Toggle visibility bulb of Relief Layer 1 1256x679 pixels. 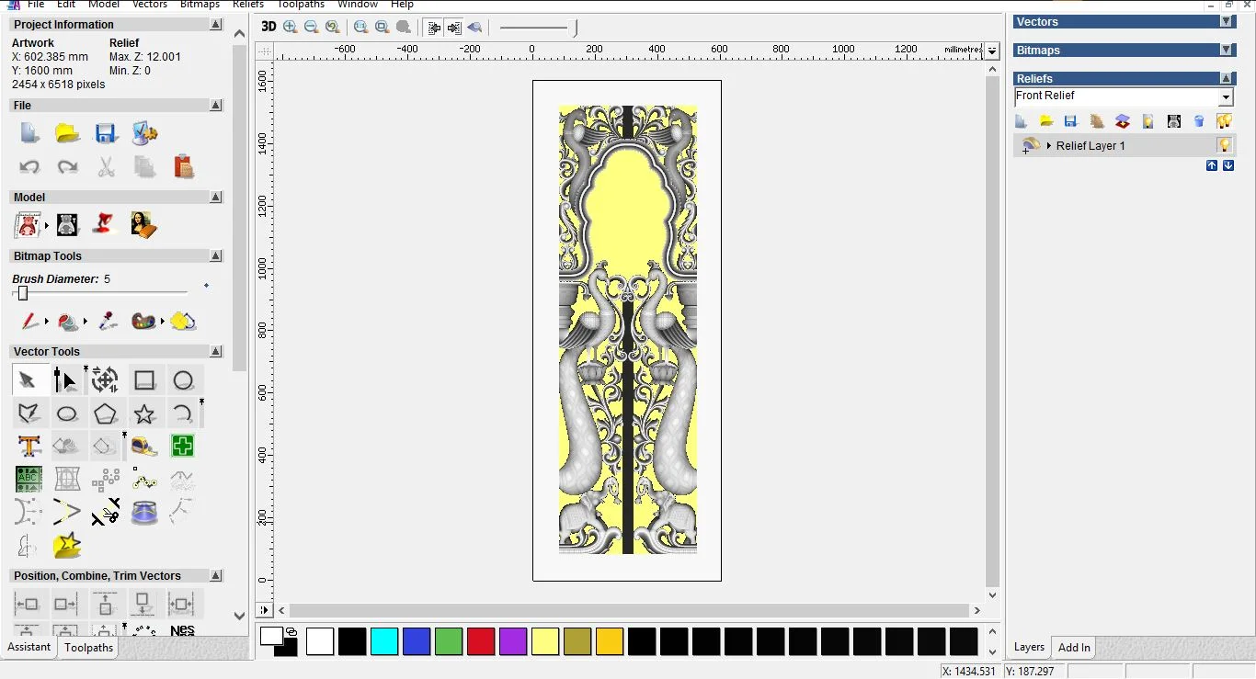point(1224,145)
